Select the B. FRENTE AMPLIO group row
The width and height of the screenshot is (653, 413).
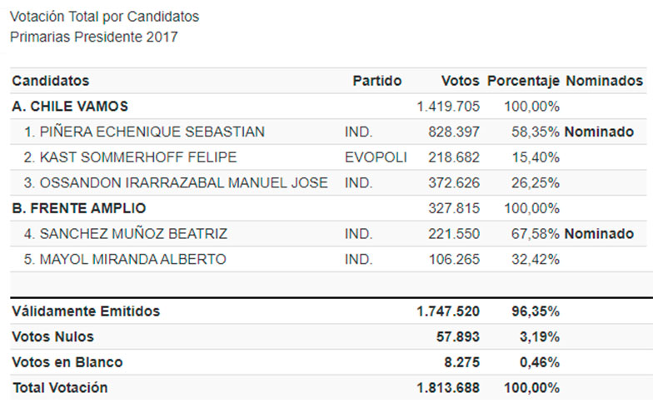tap(79, 208)
